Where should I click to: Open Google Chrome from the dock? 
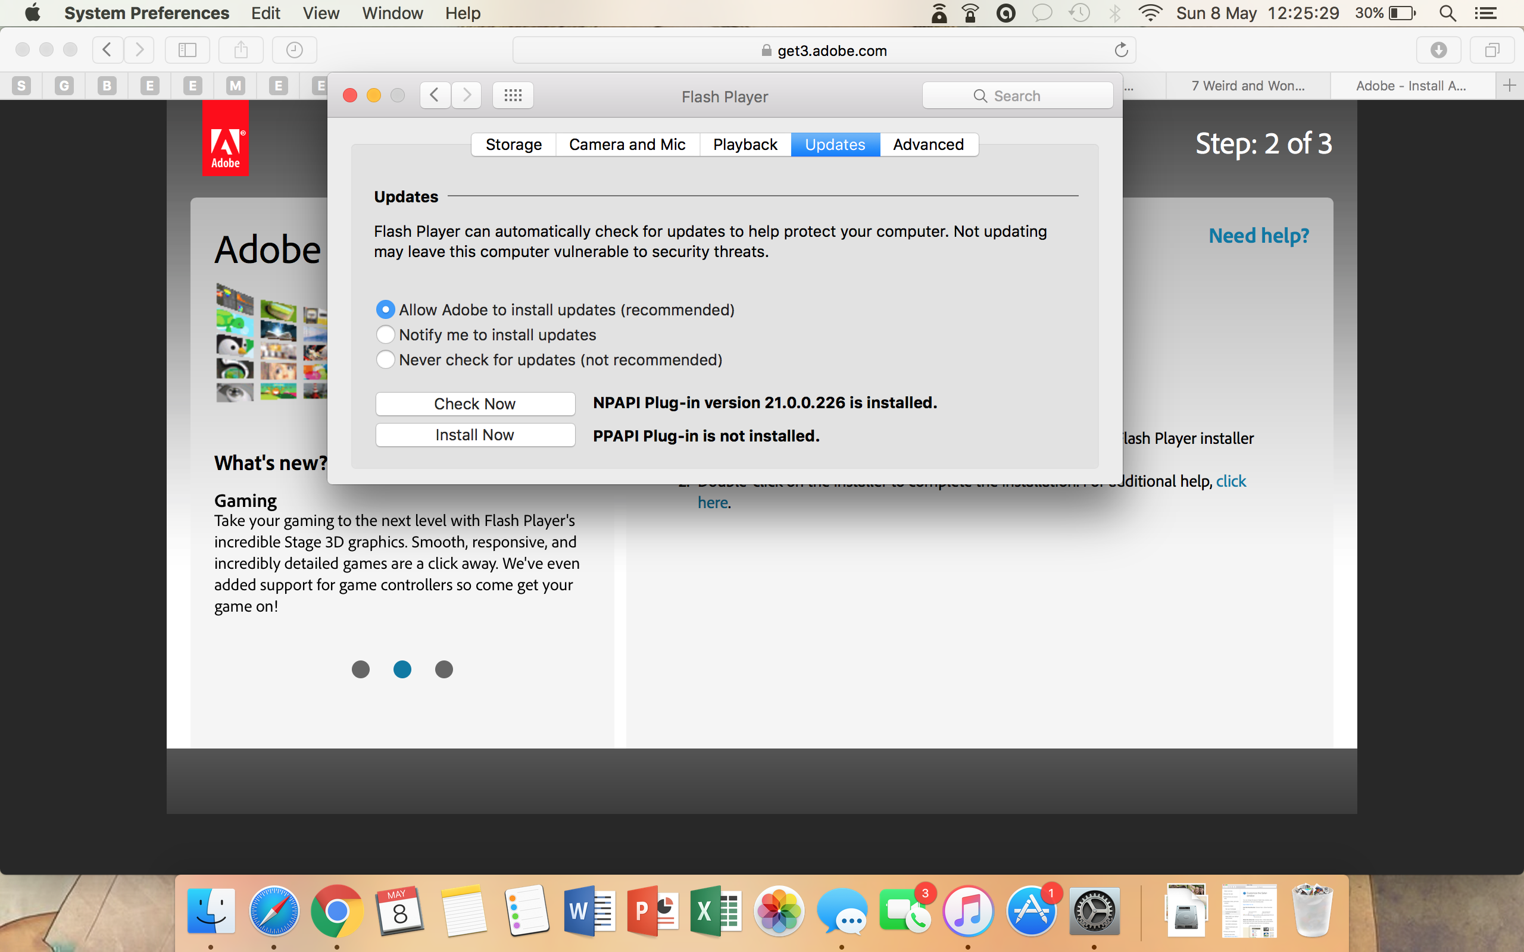pos(337,910)
